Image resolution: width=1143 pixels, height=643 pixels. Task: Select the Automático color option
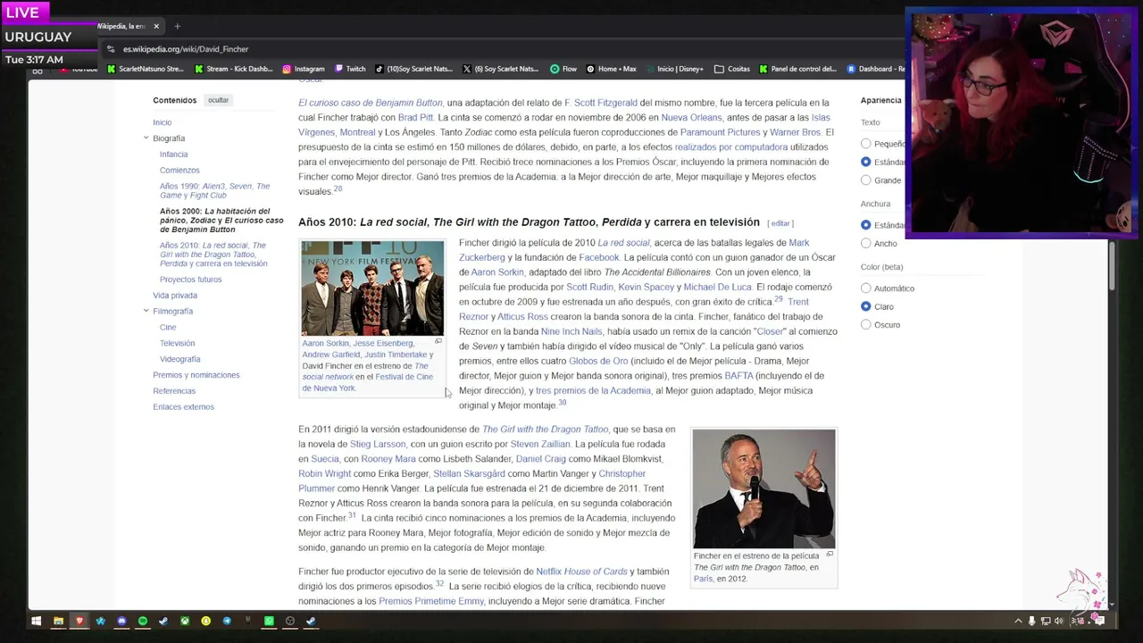(865, 288)
